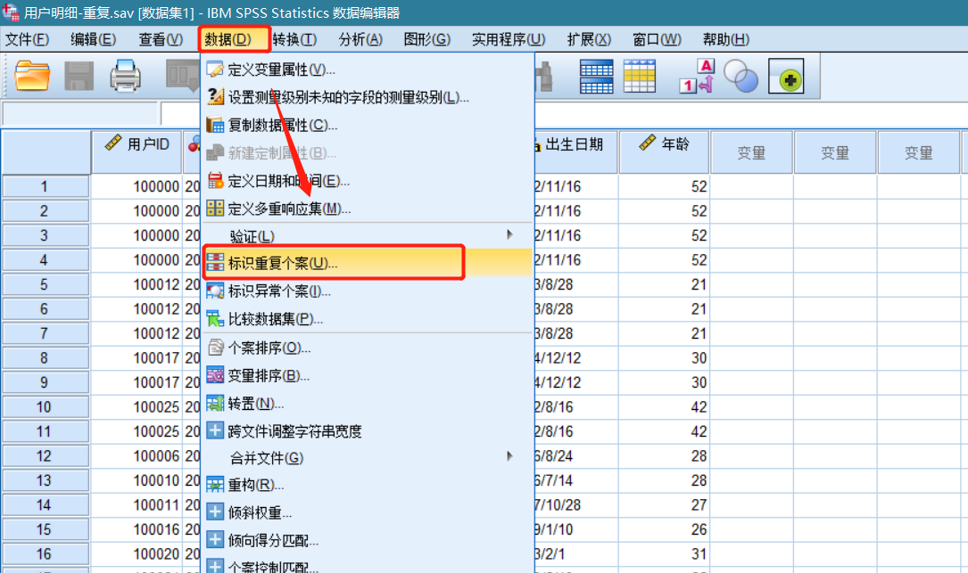Click the Print toolbar icon

[125, 77]
